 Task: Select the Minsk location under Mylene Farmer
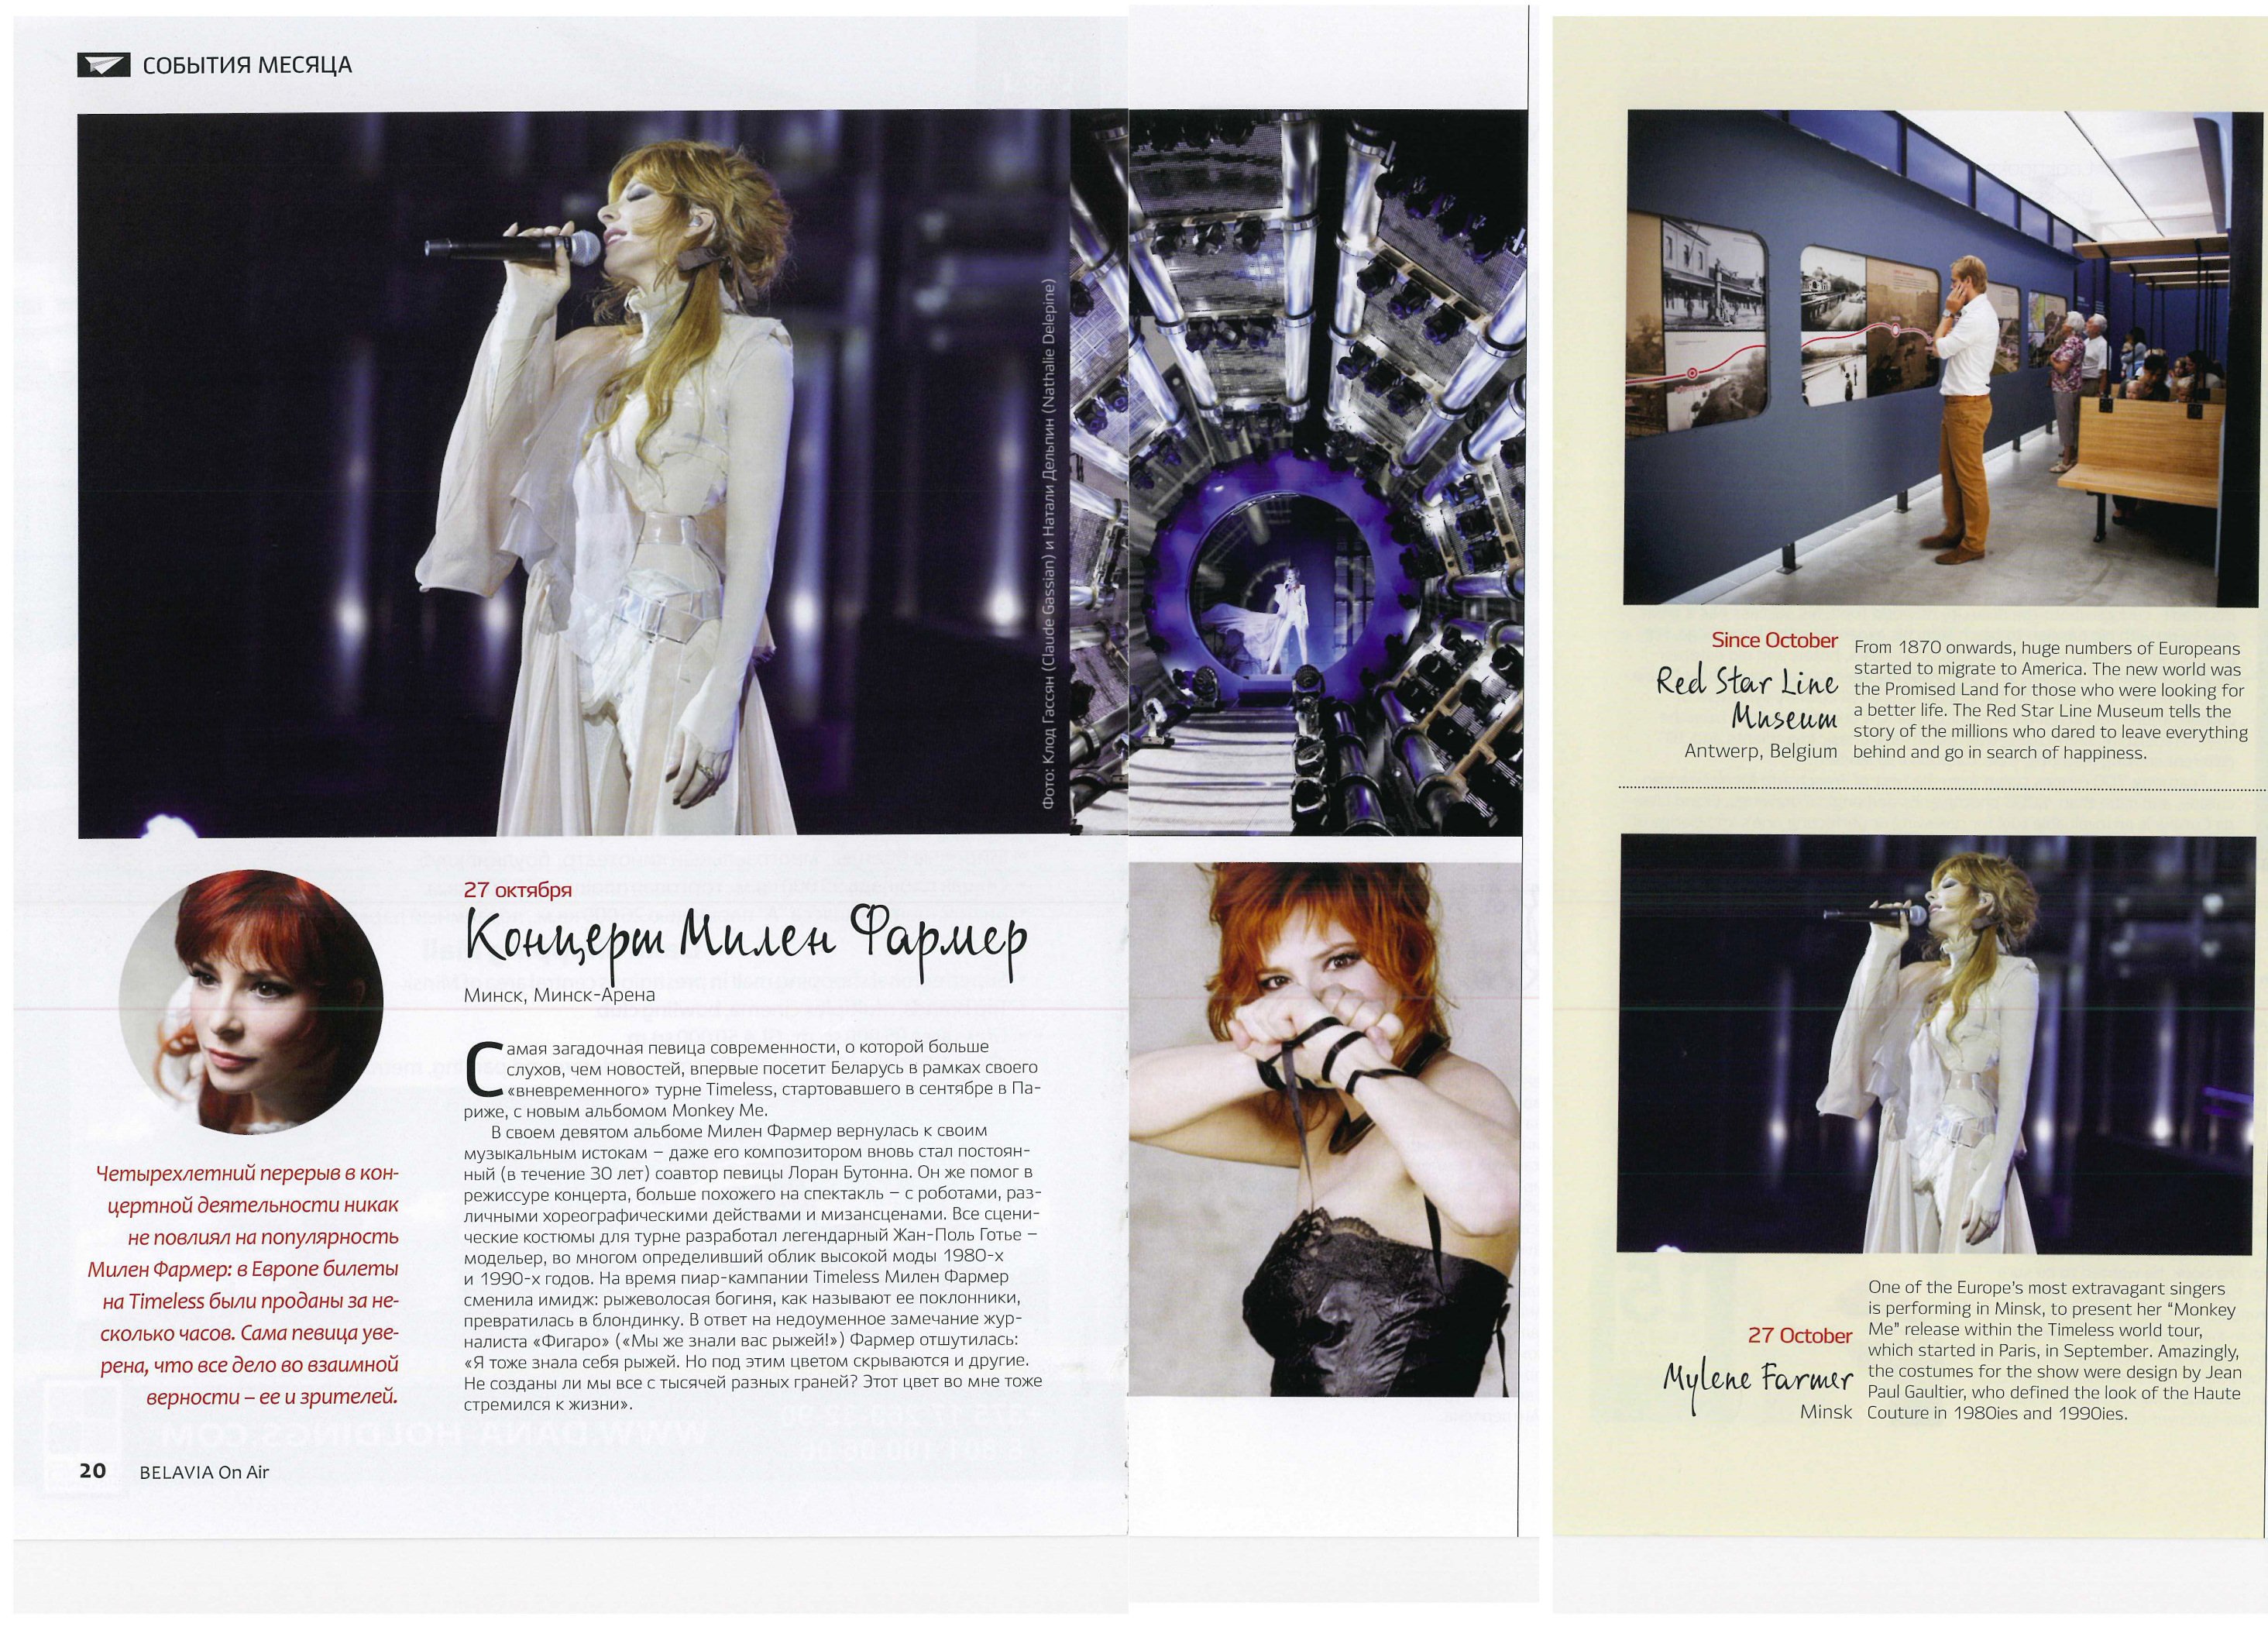tap(1826, 1412)
